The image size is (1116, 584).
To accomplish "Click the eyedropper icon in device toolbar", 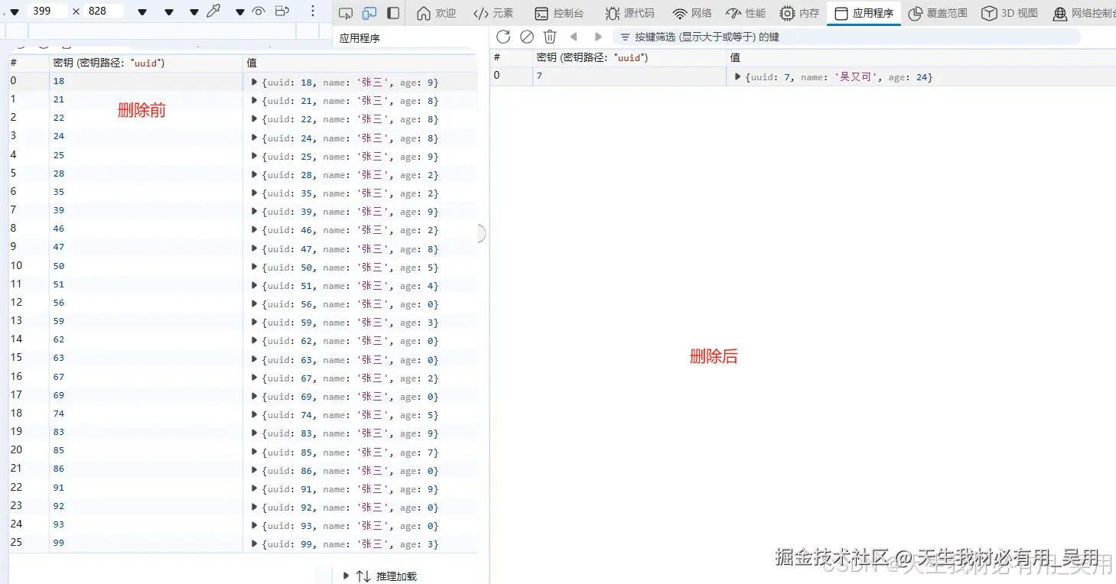I will [x=213, y=11].
